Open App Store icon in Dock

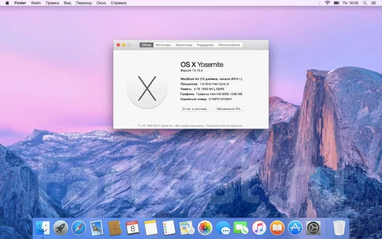click(x=295, y=228)
